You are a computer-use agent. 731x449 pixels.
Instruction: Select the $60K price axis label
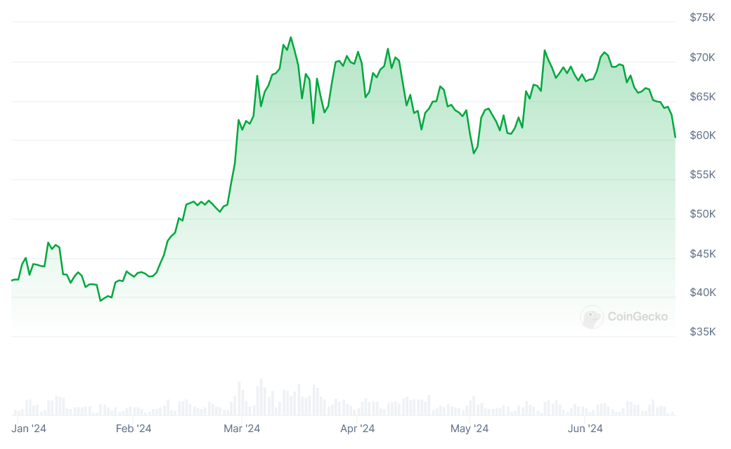click(x=702, y=135)
